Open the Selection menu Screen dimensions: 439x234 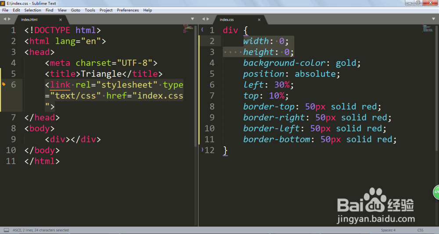click(x=32, y=10)
